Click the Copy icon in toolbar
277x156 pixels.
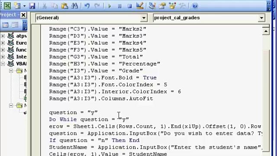pyautogui.click(x=55, y=6)
